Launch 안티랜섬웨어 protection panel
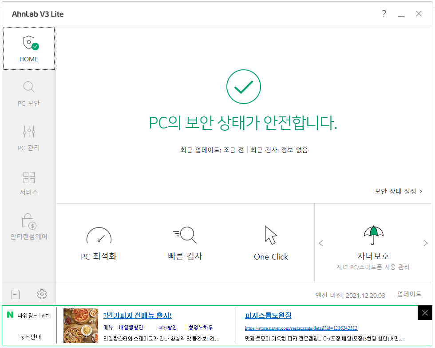 click(28, 227)
